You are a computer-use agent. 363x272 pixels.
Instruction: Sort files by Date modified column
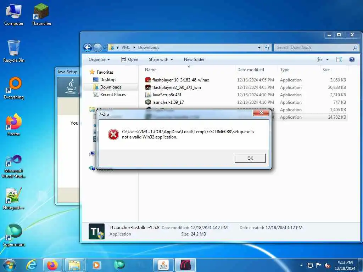(256, 70)
